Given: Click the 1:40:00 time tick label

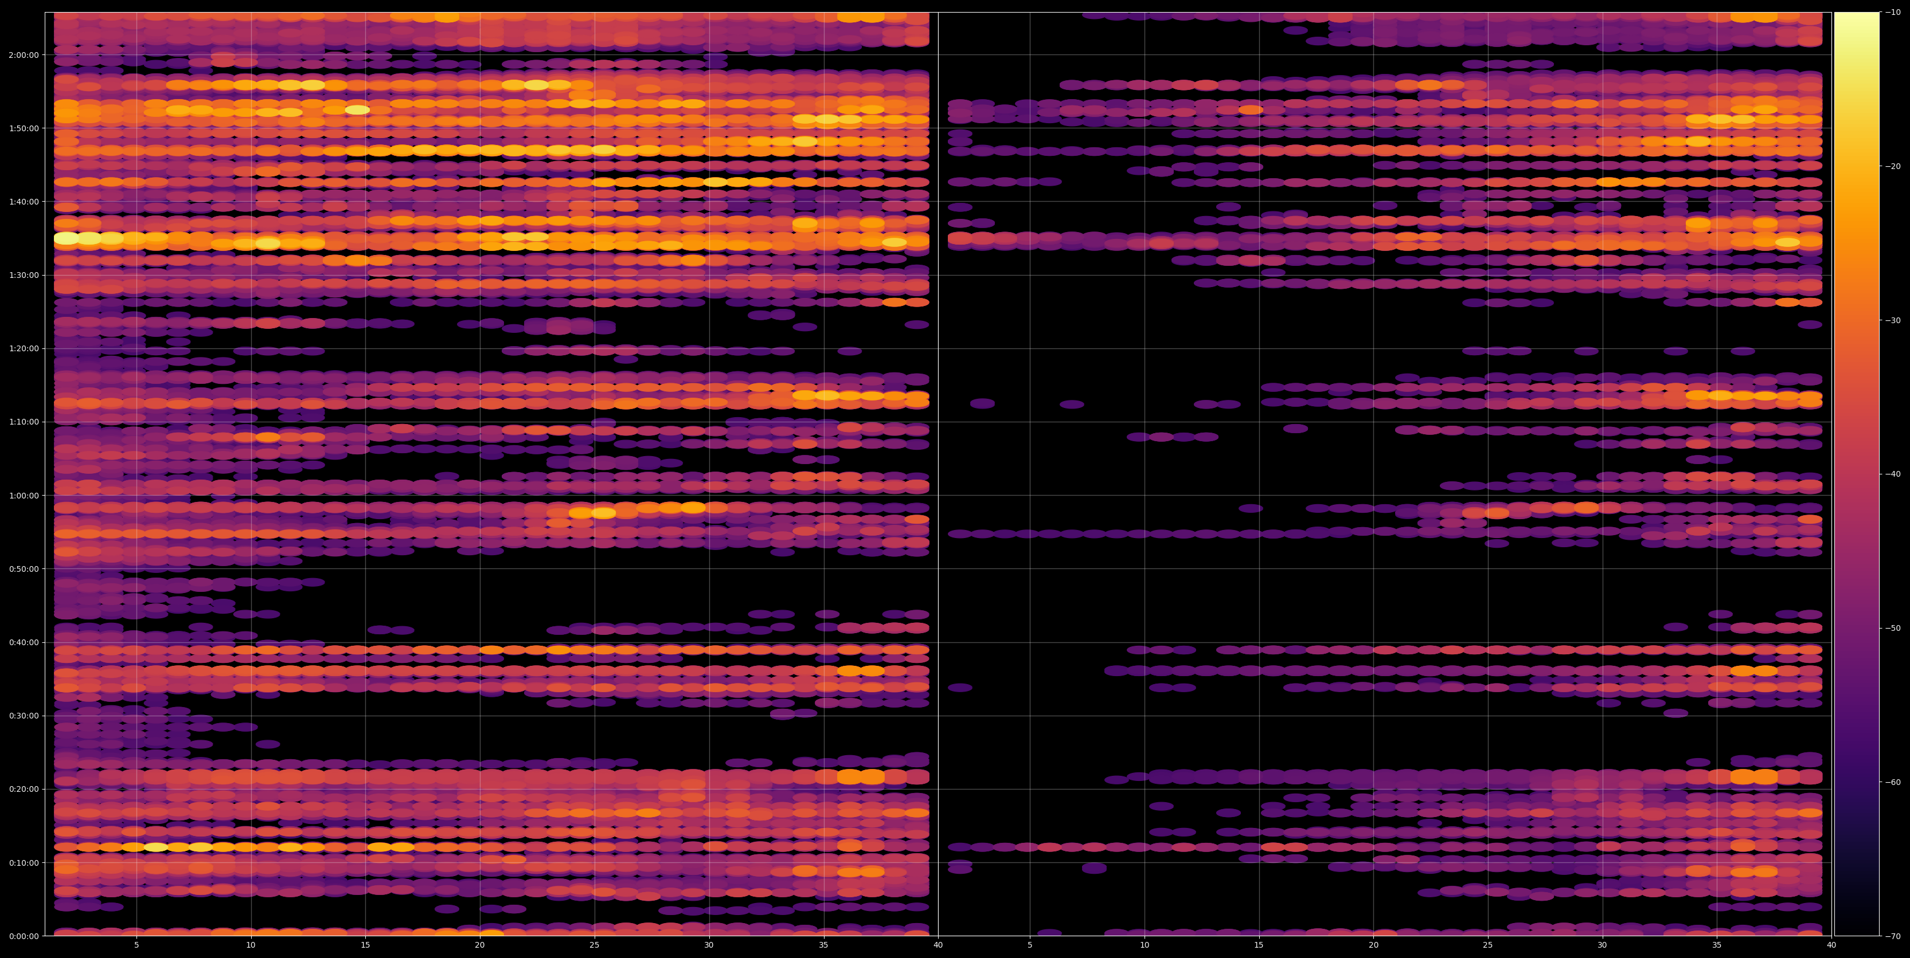Looking at the screenshot, I should (x=24, y=202).
